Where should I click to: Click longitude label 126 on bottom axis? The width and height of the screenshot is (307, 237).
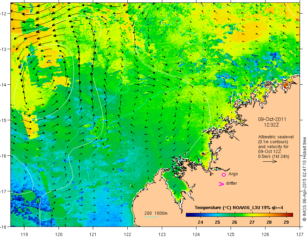(265, 234)
